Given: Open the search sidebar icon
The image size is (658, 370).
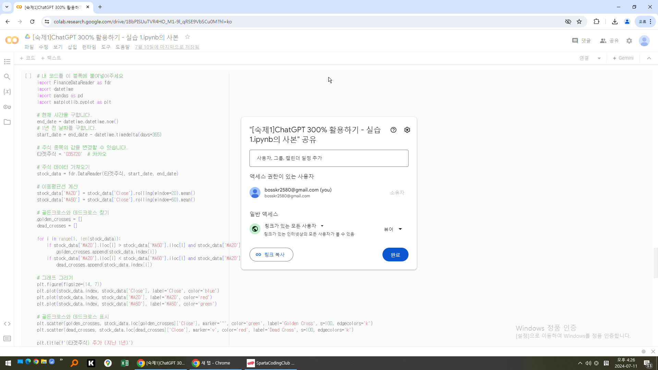Looking at the screenshot, I should point(7,77).
